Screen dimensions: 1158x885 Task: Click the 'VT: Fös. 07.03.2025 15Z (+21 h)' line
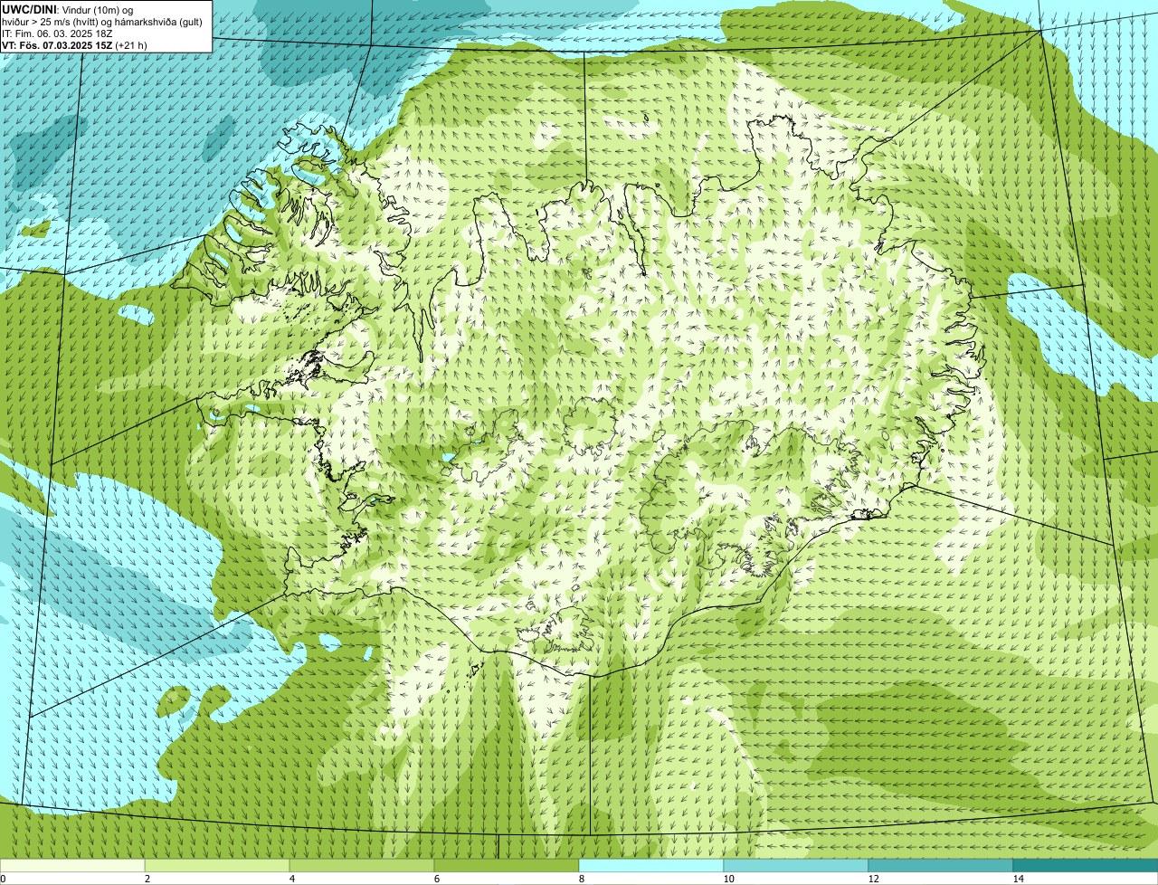74,44
